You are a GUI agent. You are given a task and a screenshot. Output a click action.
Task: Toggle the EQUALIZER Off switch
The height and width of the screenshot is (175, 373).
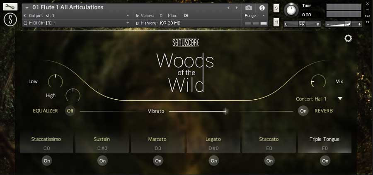[70, 110]
